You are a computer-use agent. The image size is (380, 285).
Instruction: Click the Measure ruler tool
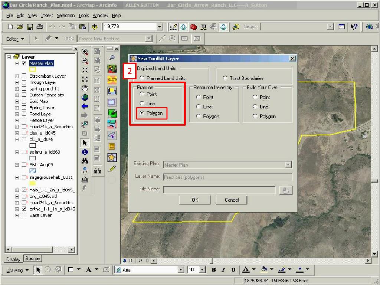tap(85, 179)
